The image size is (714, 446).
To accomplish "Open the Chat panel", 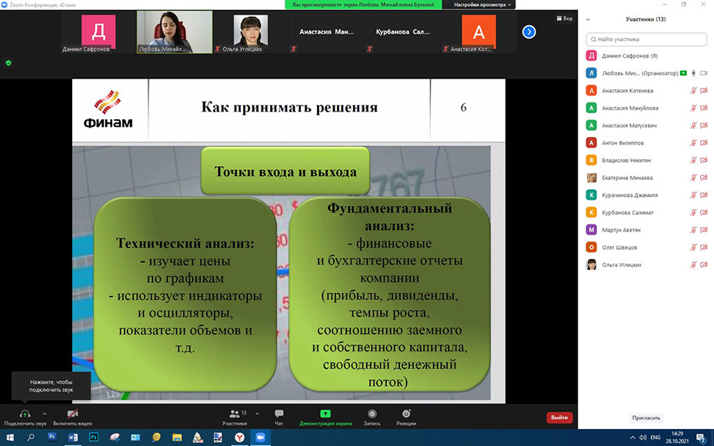I will tap(279, 414).
